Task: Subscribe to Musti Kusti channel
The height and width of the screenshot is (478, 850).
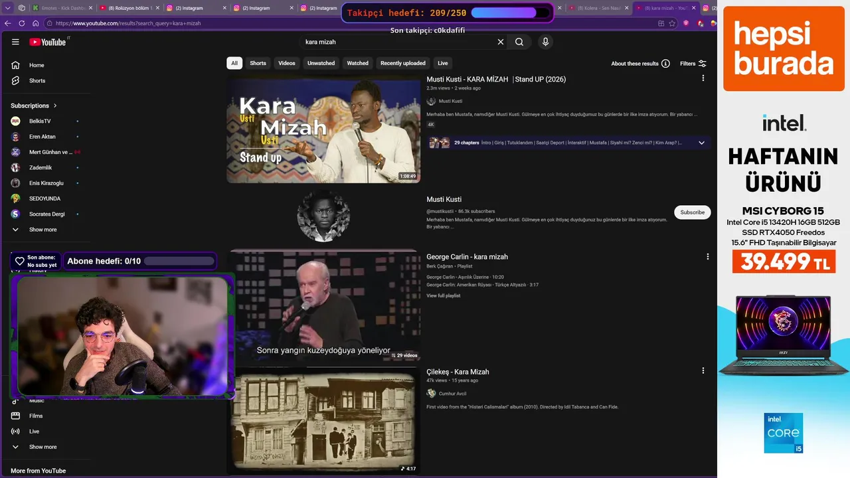Action: coord(693,212)
